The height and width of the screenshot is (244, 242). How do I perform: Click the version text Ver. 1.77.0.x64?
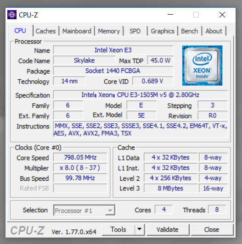tap(74, 232)
